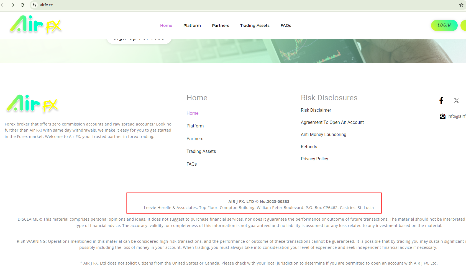Open FAQs in the top navigation
466x269 pixels.
click(286, 25)
